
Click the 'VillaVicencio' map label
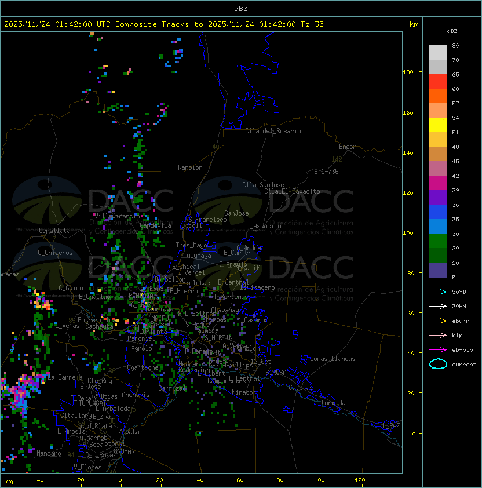tap(117, 216)
